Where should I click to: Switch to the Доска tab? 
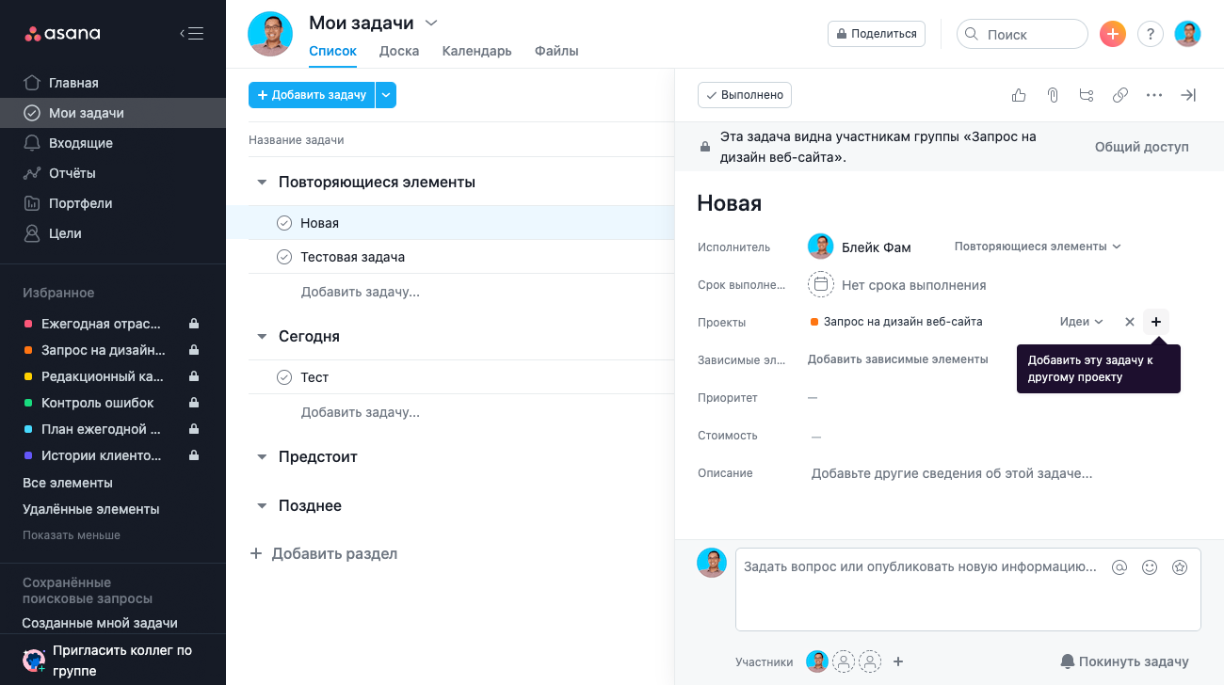399,51
